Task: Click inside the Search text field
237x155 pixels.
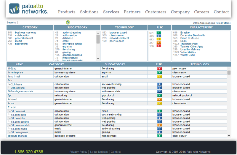Action: point(41,23)
